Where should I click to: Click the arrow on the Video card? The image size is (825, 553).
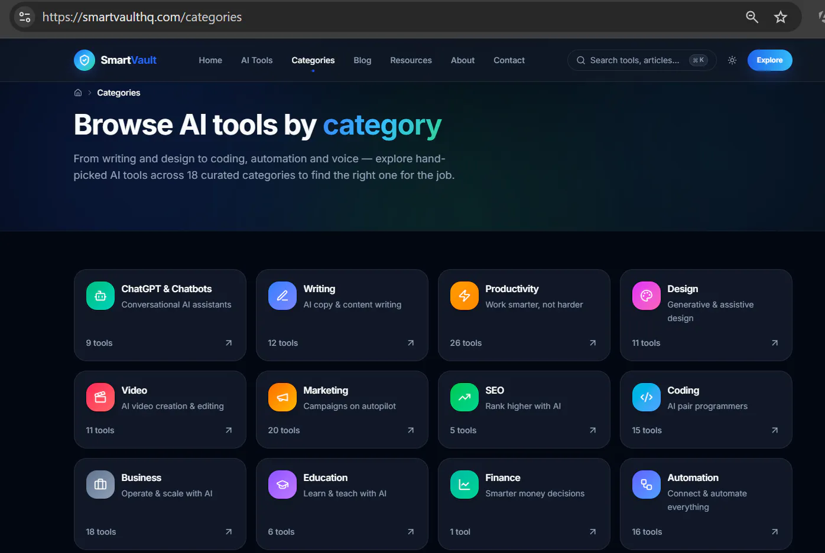click(x=229, y=430)
